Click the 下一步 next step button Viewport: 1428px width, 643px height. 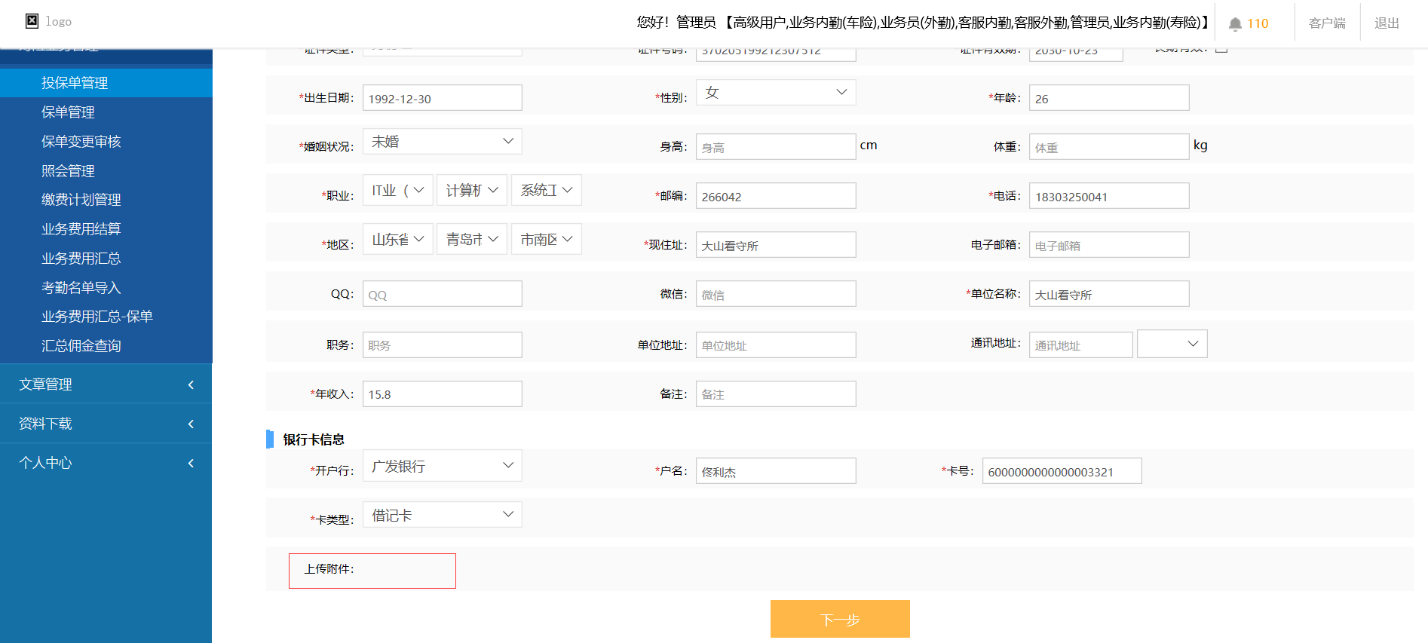(840, 620)
